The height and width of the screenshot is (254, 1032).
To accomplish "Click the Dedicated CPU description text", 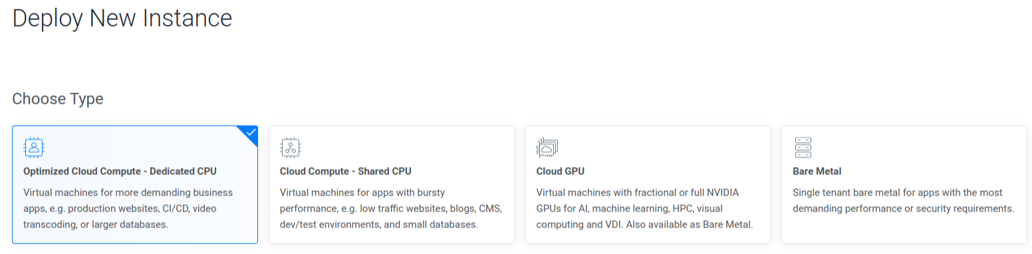I will tap(128, 209).
